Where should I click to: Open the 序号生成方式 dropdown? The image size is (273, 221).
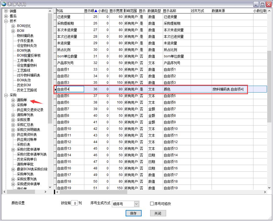pos(136,204)
